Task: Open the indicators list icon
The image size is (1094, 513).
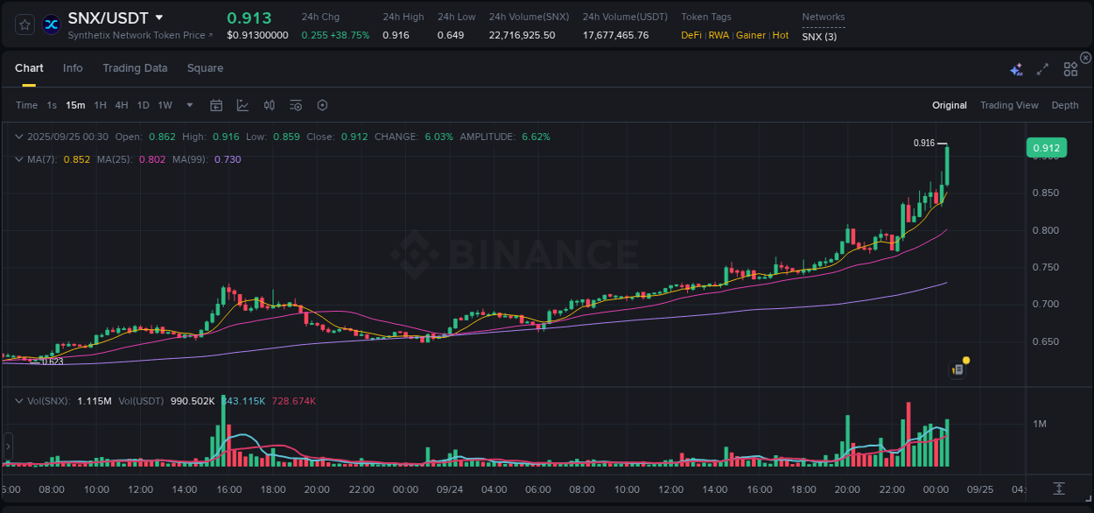Action: click(x=296, y=105)
